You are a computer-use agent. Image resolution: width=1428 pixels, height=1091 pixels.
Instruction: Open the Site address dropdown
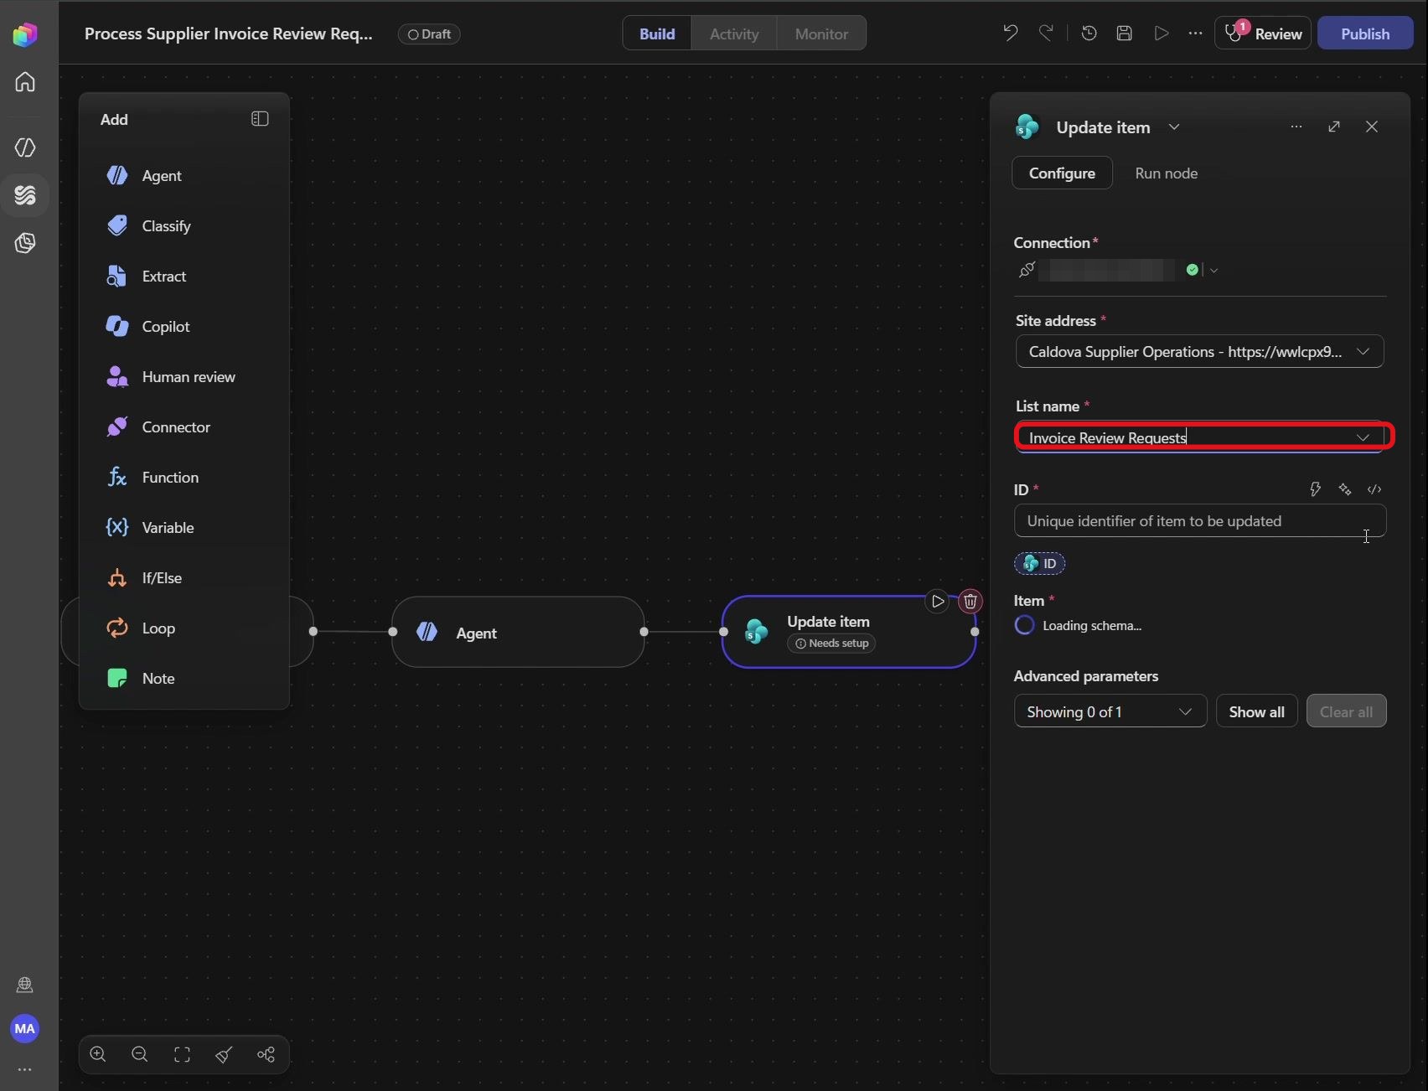point(1199,351)
